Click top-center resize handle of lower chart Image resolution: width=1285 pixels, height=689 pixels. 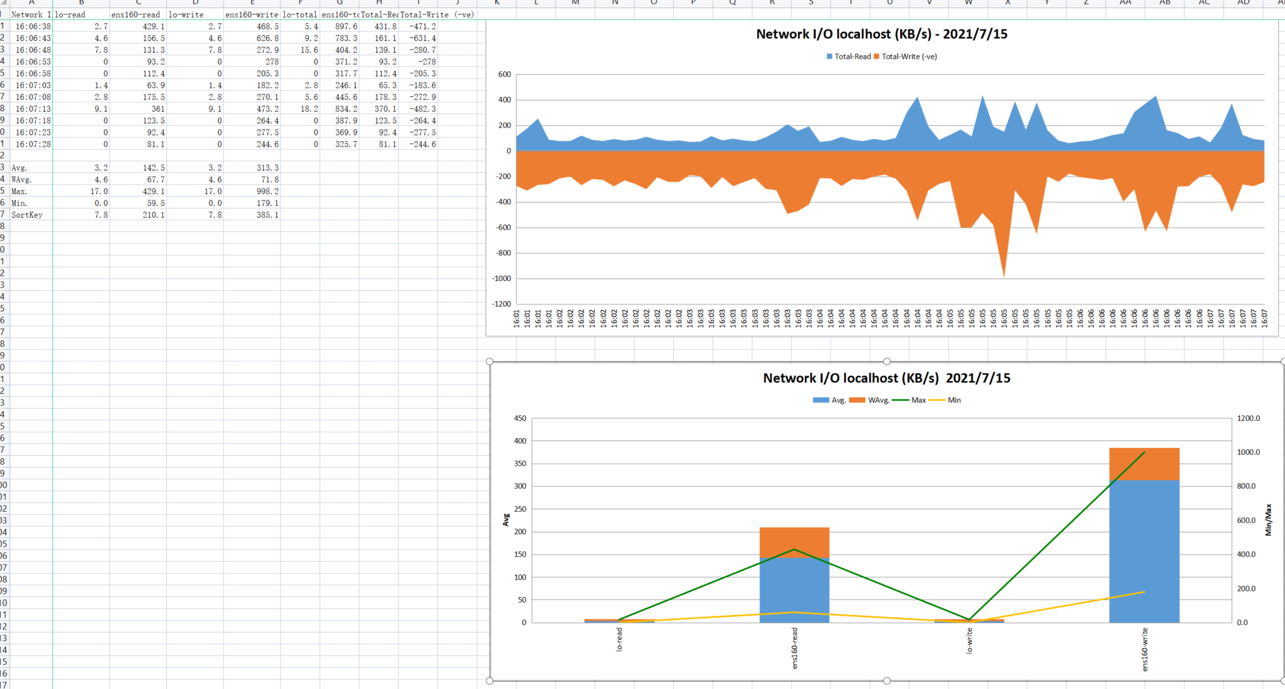pos(887,361)
